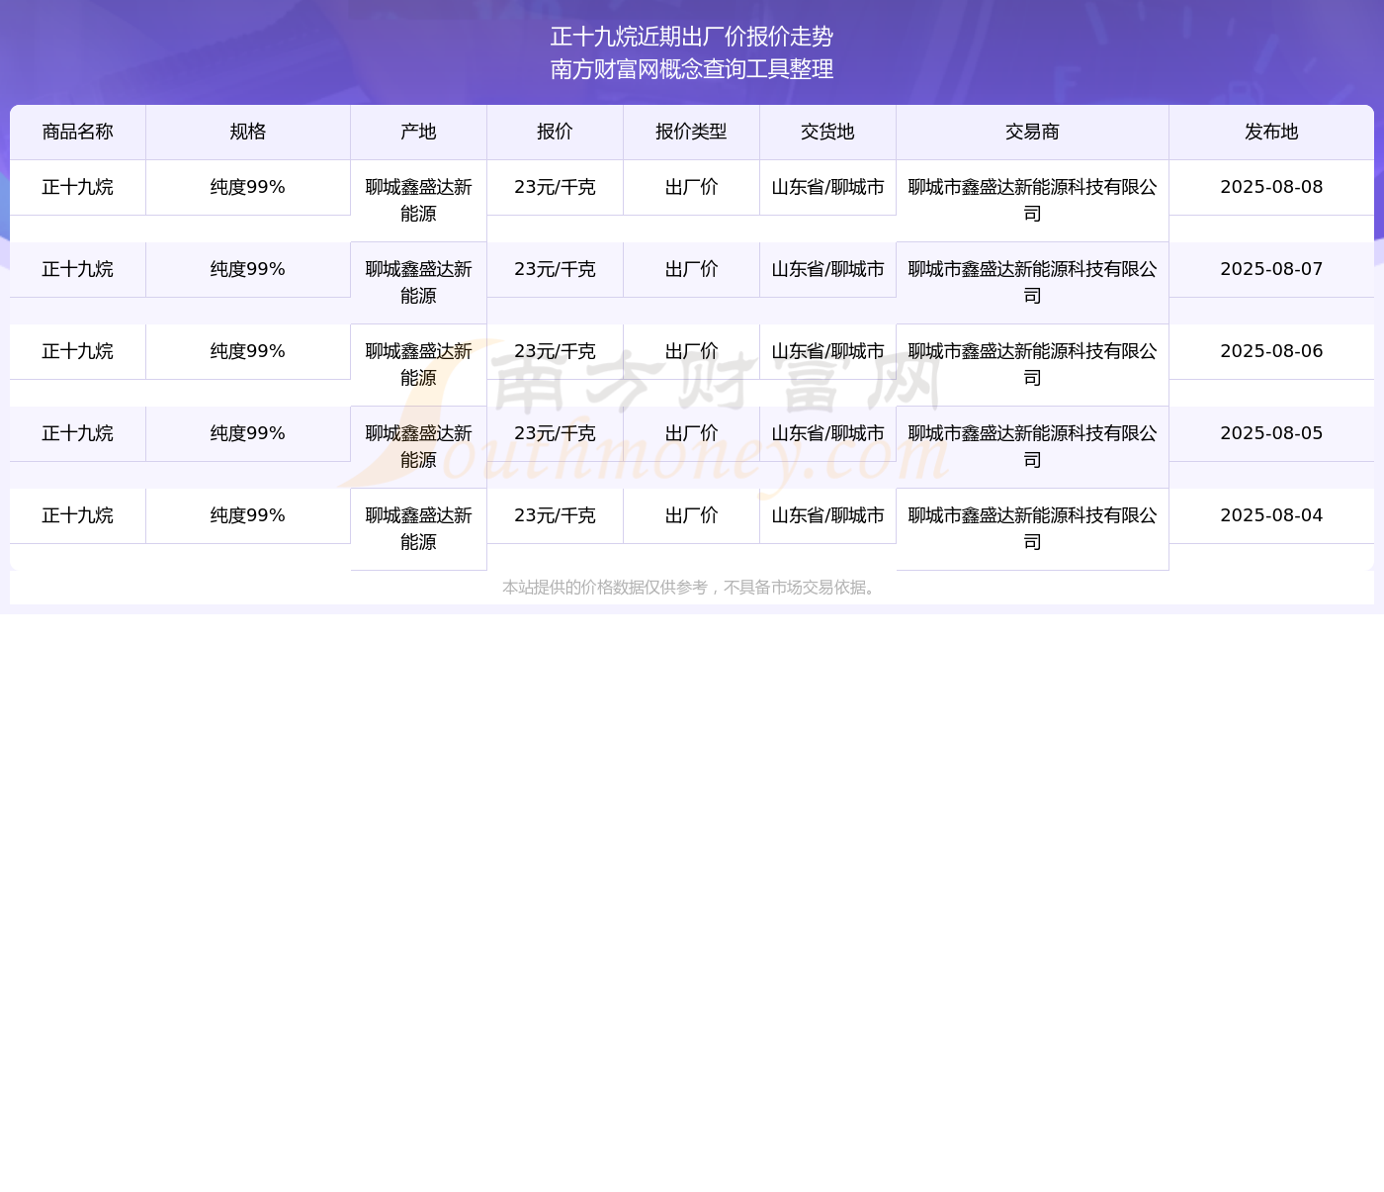
Task: Click 纯度99% in the 2025-08-07 row
Action: tap(248, 269)
